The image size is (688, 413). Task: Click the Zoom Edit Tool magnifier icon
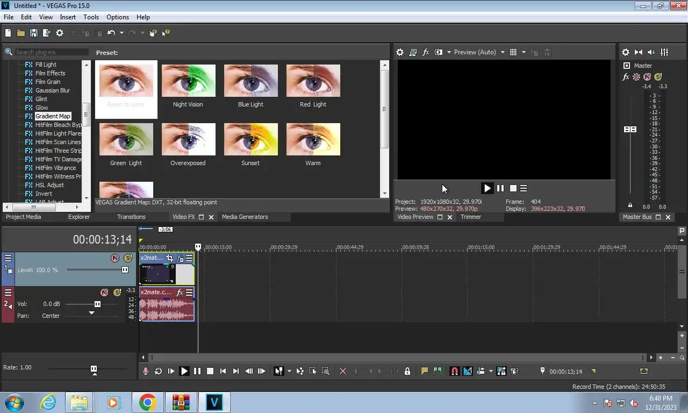coord(326,371)
